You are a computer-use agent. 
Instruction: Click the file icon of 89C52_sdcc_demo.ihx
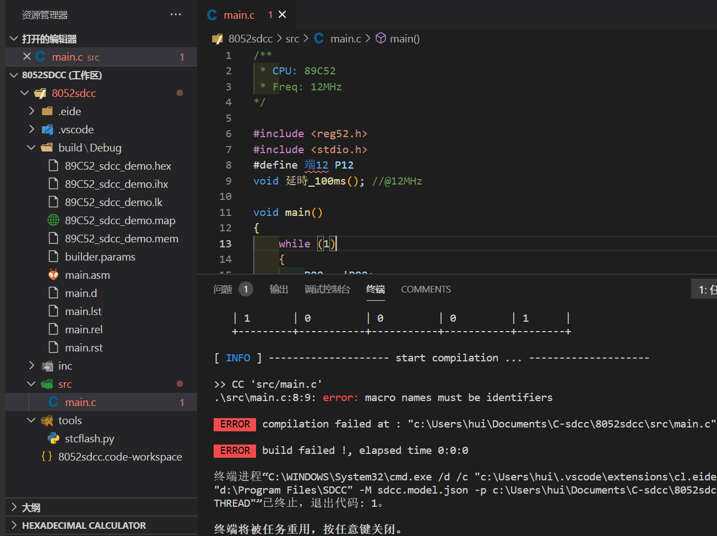pyautogui.click(x=53, y=184)
